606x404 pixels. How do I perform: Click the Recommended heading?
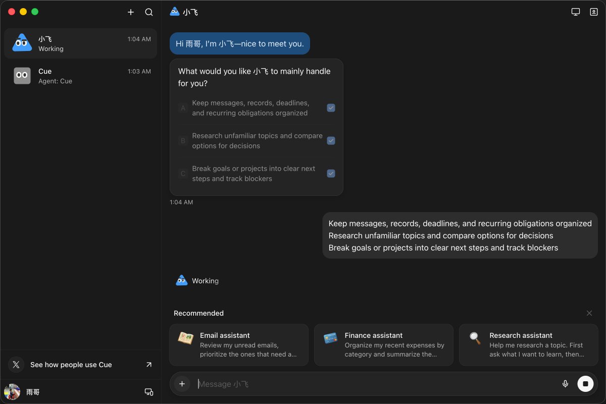click(198, 313)
